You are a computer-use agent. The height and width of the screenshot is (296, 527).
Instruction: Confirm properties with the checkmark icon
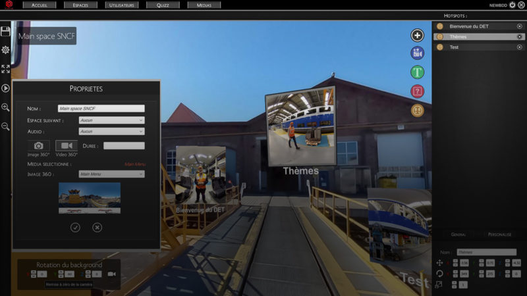(x=75, y=228)
